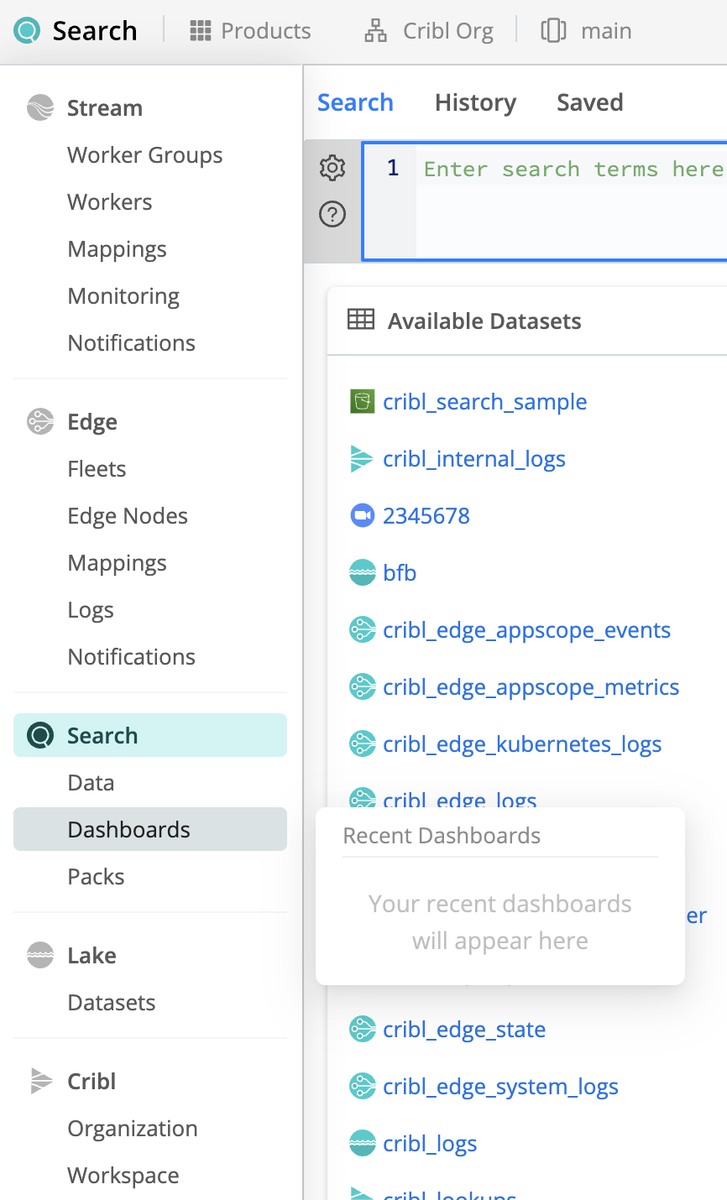727x1200 pixels.
Task: Open Monitoring under Stream
Action: point(123,296)
